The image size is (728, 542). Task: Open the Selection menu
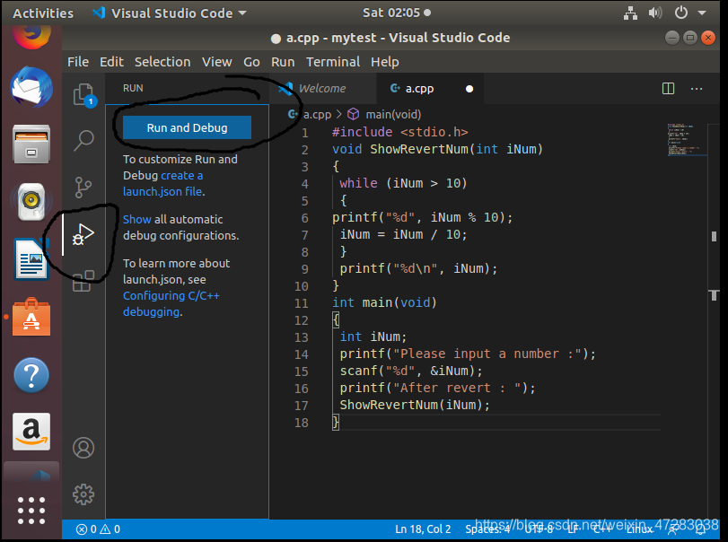tap(162, 62)
